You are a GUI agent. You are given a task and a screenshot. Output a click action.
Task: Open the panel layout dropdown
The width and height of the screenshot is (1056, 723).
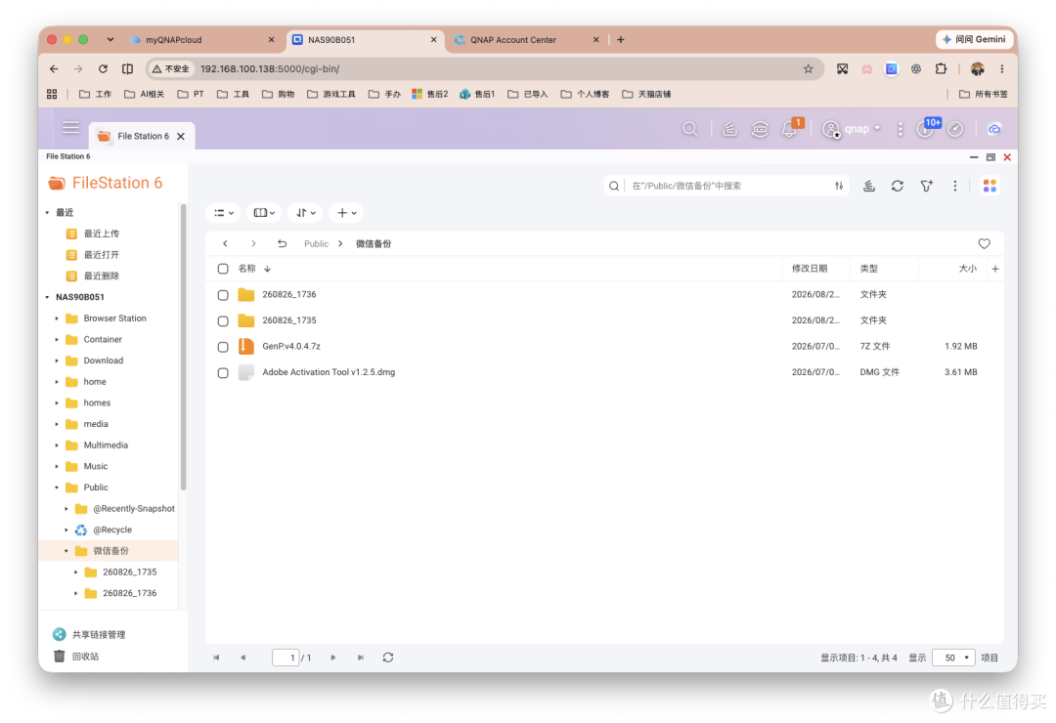(263, 213)
